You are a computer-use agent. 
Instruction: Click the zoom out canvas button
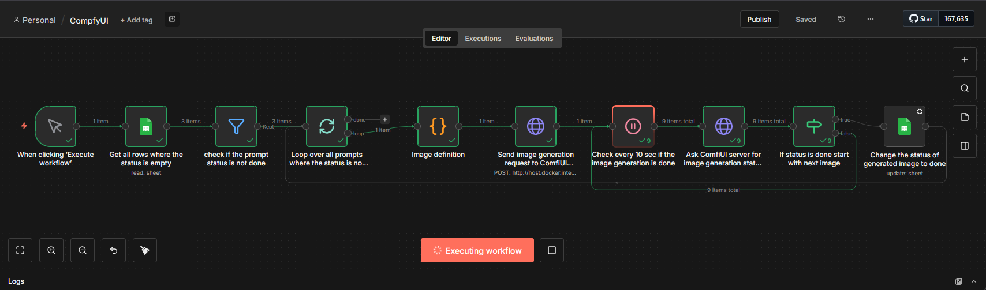point(83,250)
